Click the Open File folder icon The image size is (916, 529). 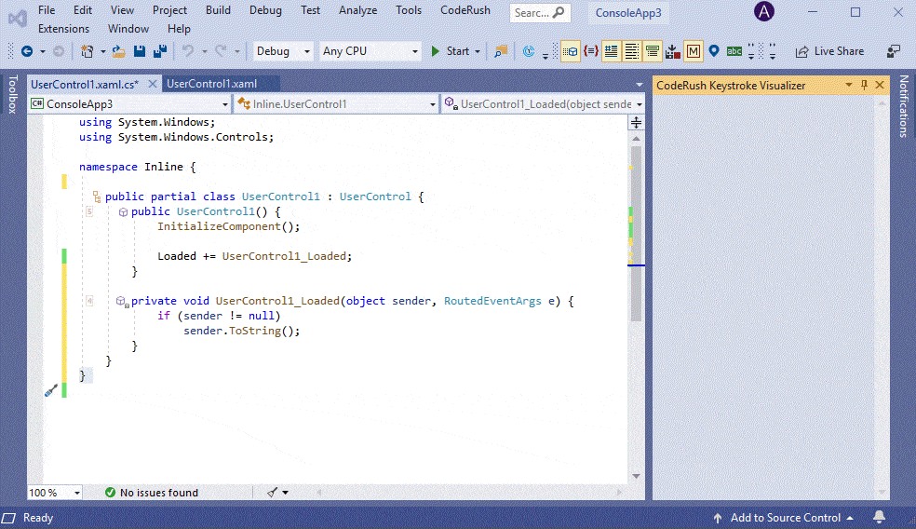click(118, 51)
